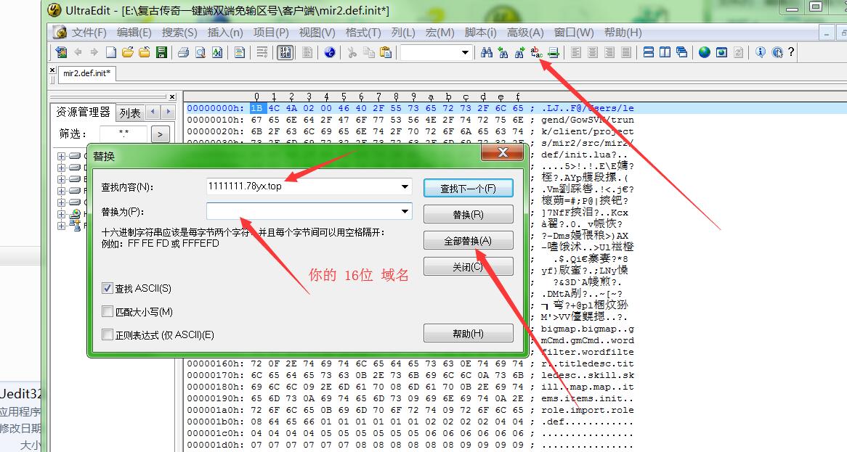Open the 替换为 history dropdown arrow
Viewport: 847px width, 452px height.
[x=405, y=211]
